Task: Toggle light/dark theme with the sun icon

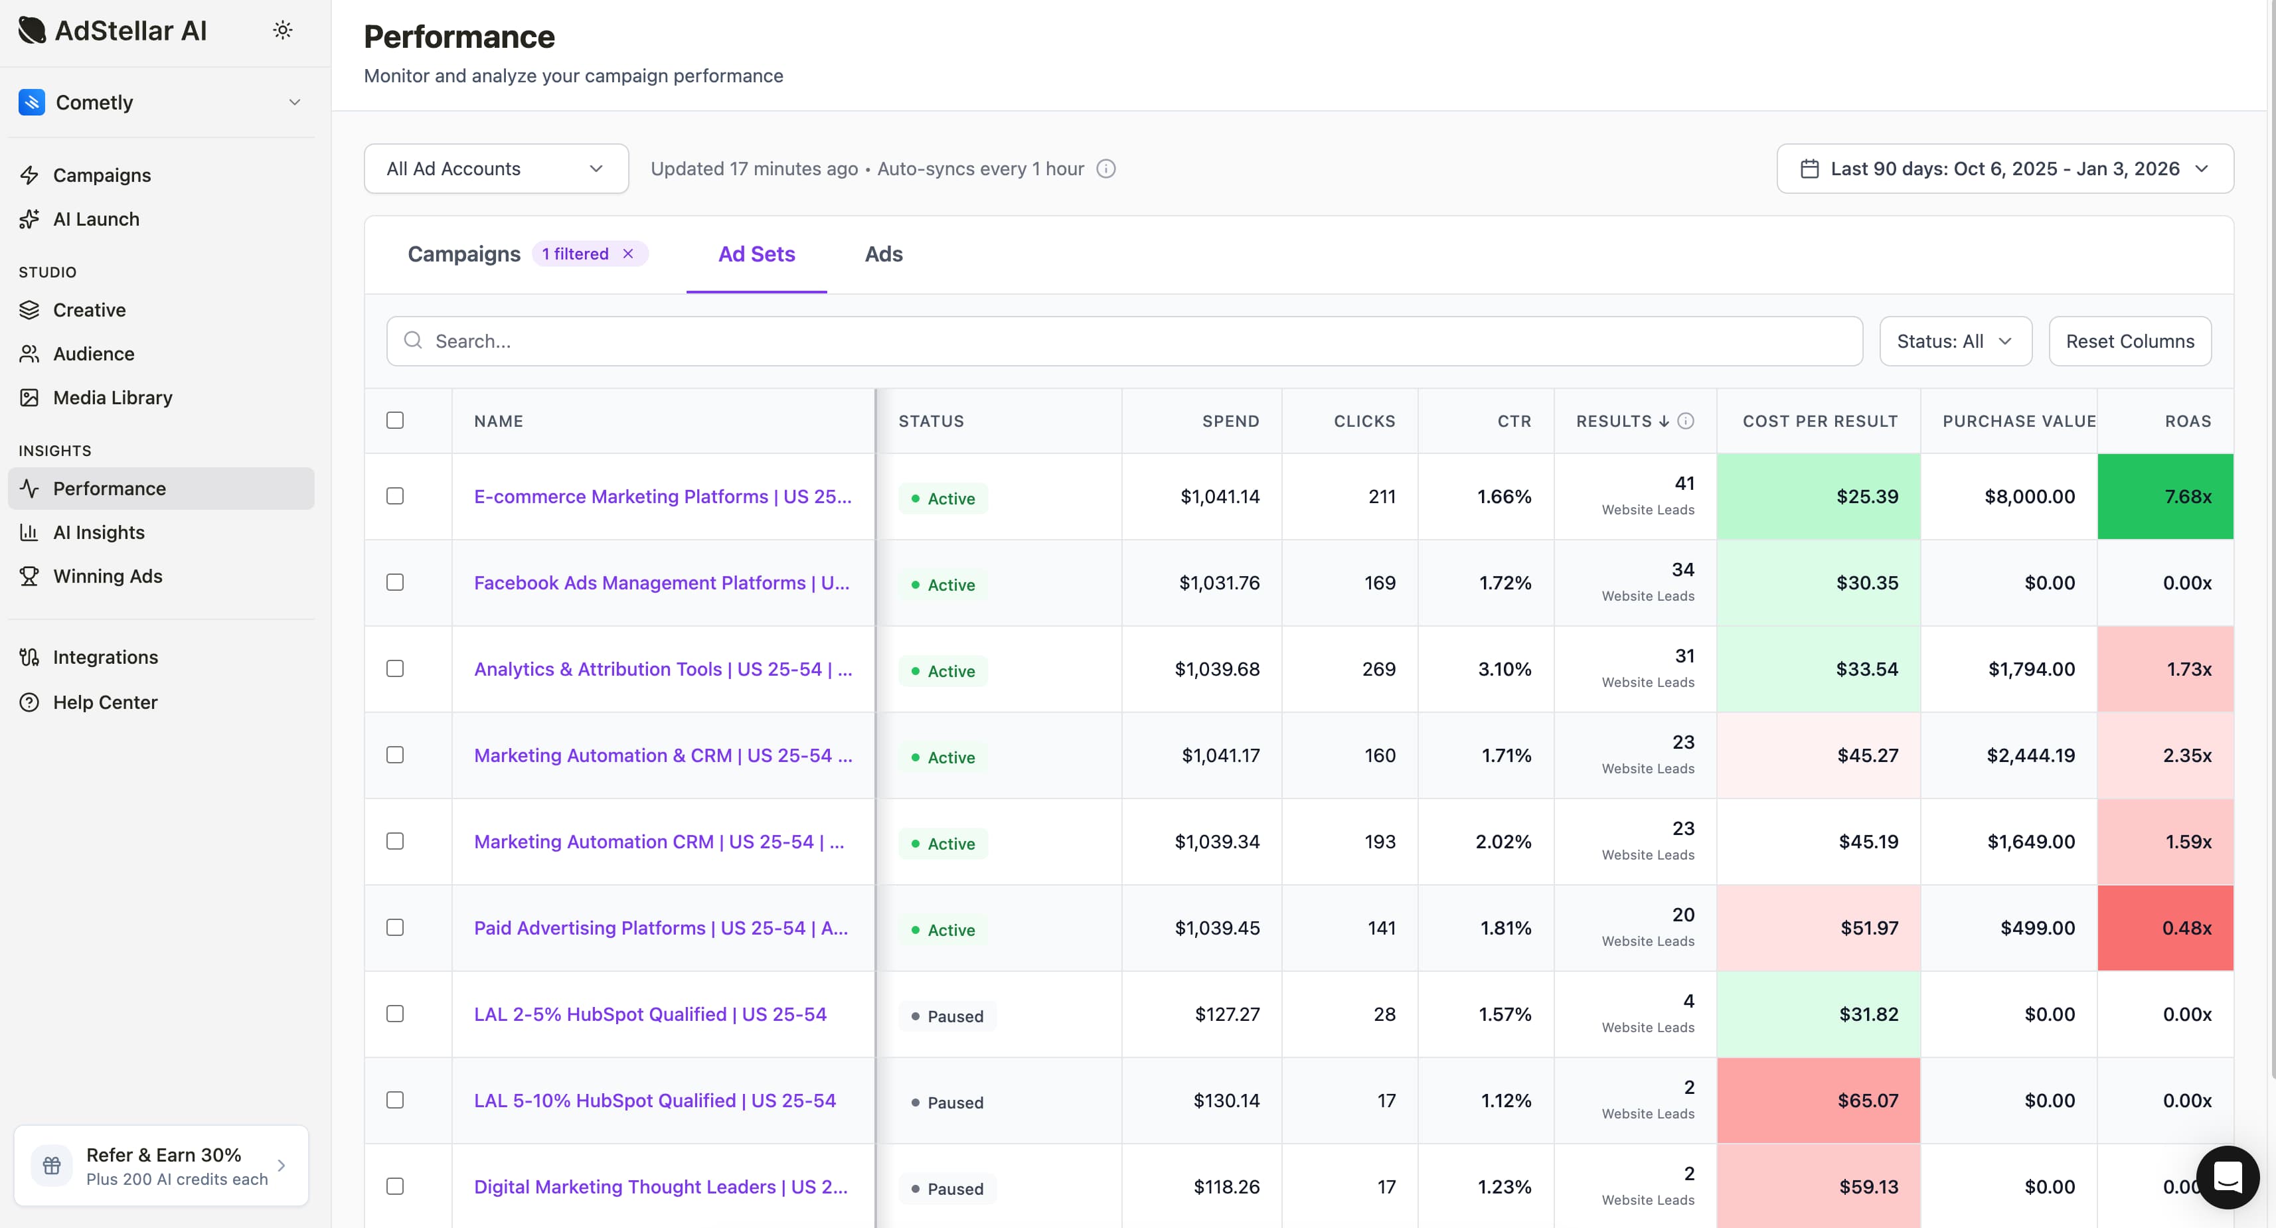Action: click(x=282, y=29)
